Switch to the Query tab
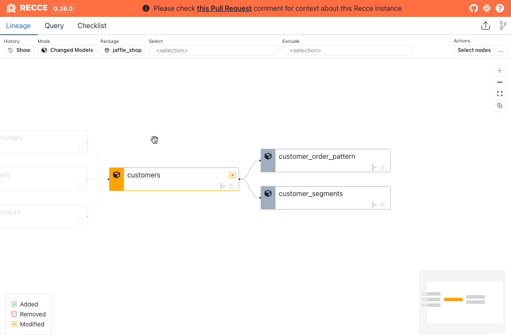This screenshot has width=511, height=335. click(54, 26)
